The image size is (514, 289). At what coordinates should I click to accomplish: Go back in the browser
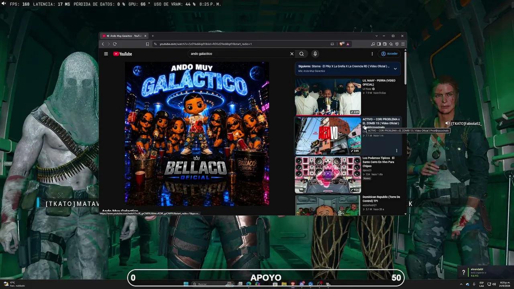pos(103,44)
